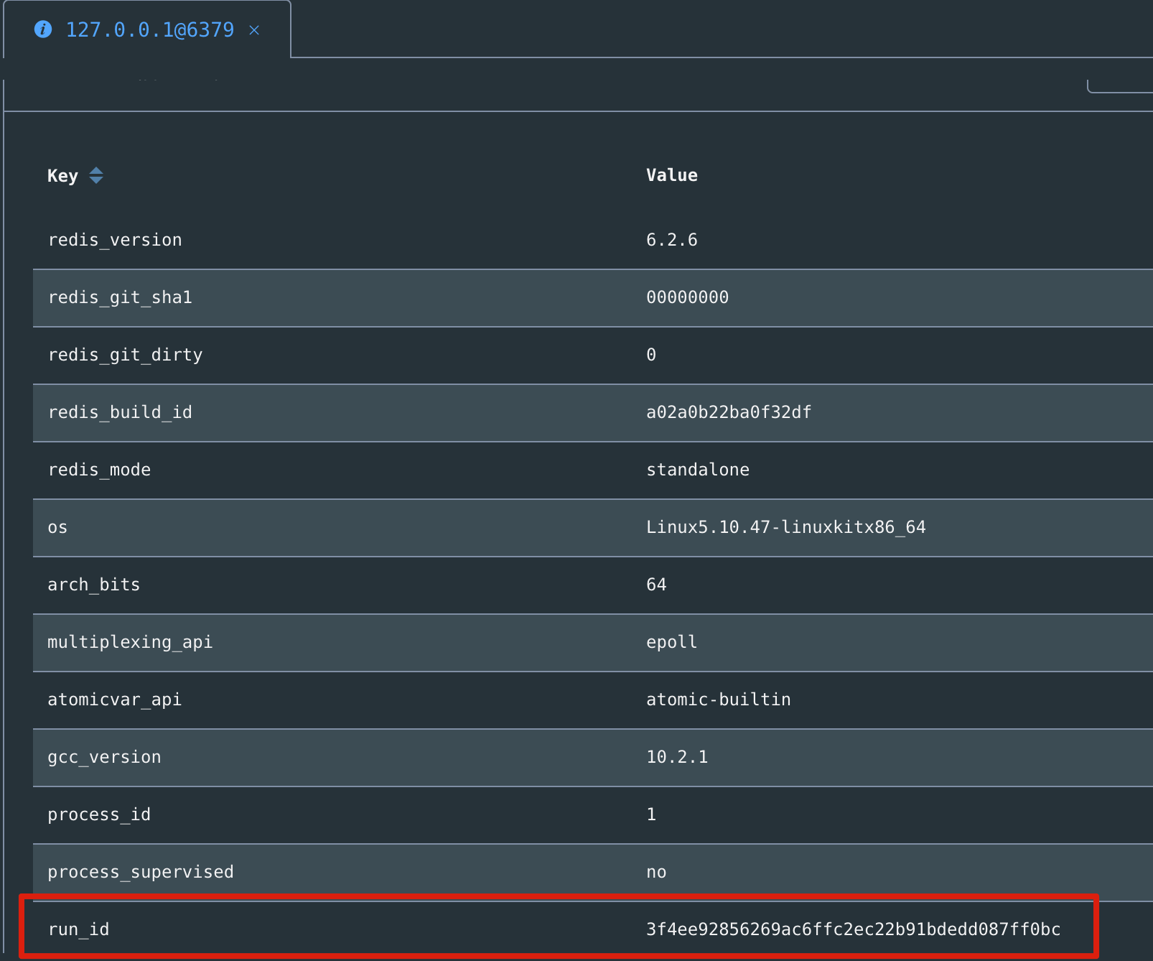Select the value 6.2.6

pyautogui.click(x=672, y=240)
